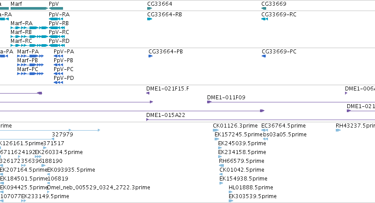Click EST EK234158.5prime
The width and height of the screenshot is (375, 203).
click(x=220, y=157)
